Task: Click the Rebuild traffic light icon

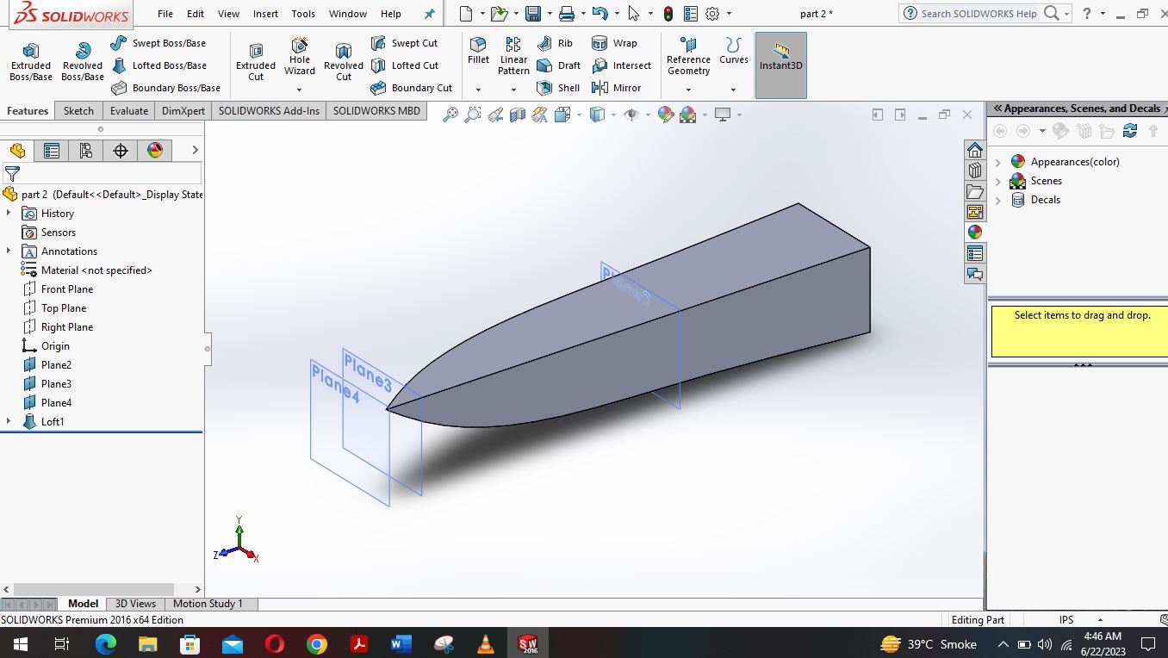Action: [668, 14]
